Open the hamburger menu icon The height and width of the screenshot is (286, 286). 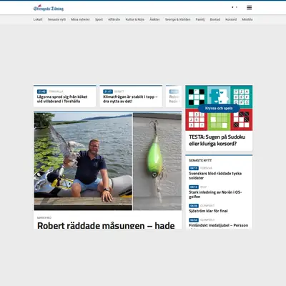coord(249,8)
